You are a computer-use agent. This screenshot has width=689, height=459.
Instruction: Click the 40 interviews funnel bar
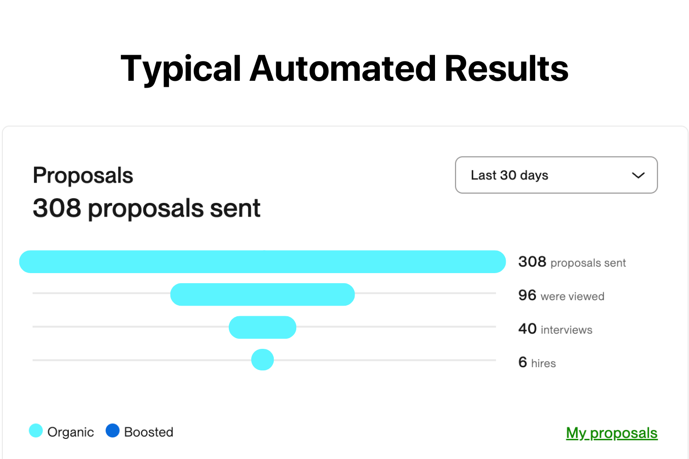[x=262, y=327]
